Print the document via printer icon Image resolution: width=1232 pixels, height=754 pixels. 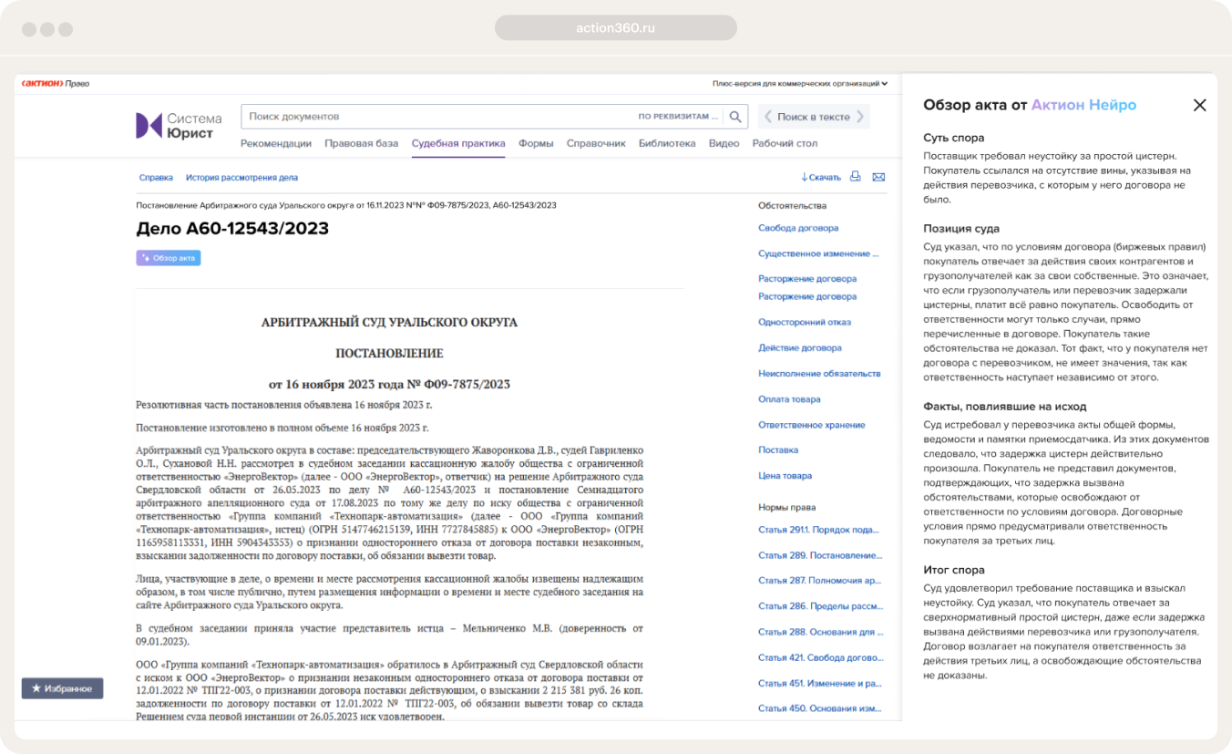pyautogui.click(x=856, y=177)
